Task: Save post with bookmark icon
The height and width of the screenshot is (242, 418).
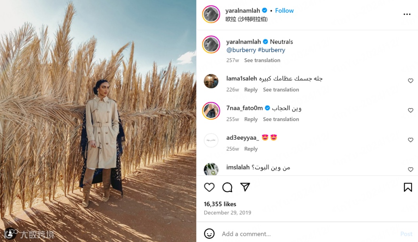Action: coord(408,187)
